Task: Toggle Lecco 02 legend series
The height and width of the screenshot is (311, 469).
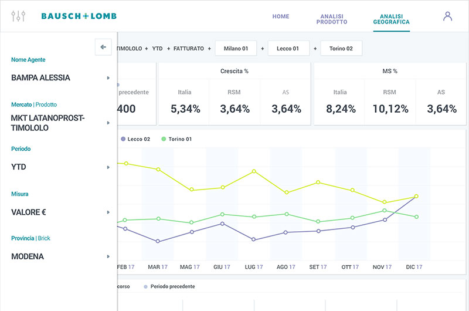Action: (x=135, y=139)
